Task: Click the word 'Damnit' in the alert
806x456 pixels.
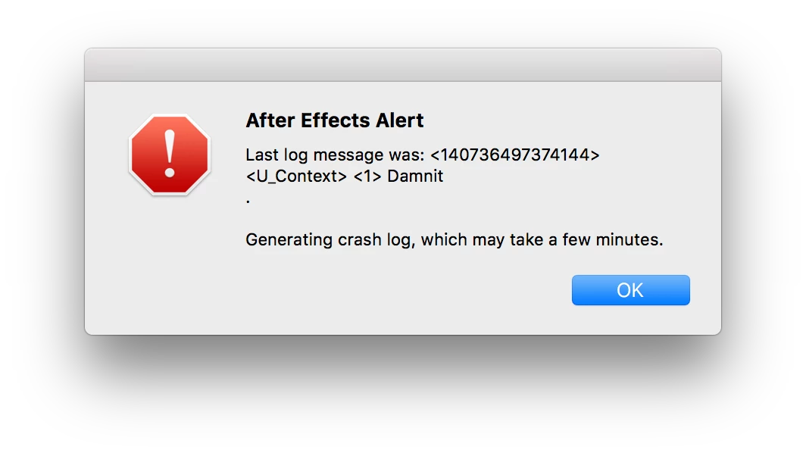Action: tap(417, 176)
